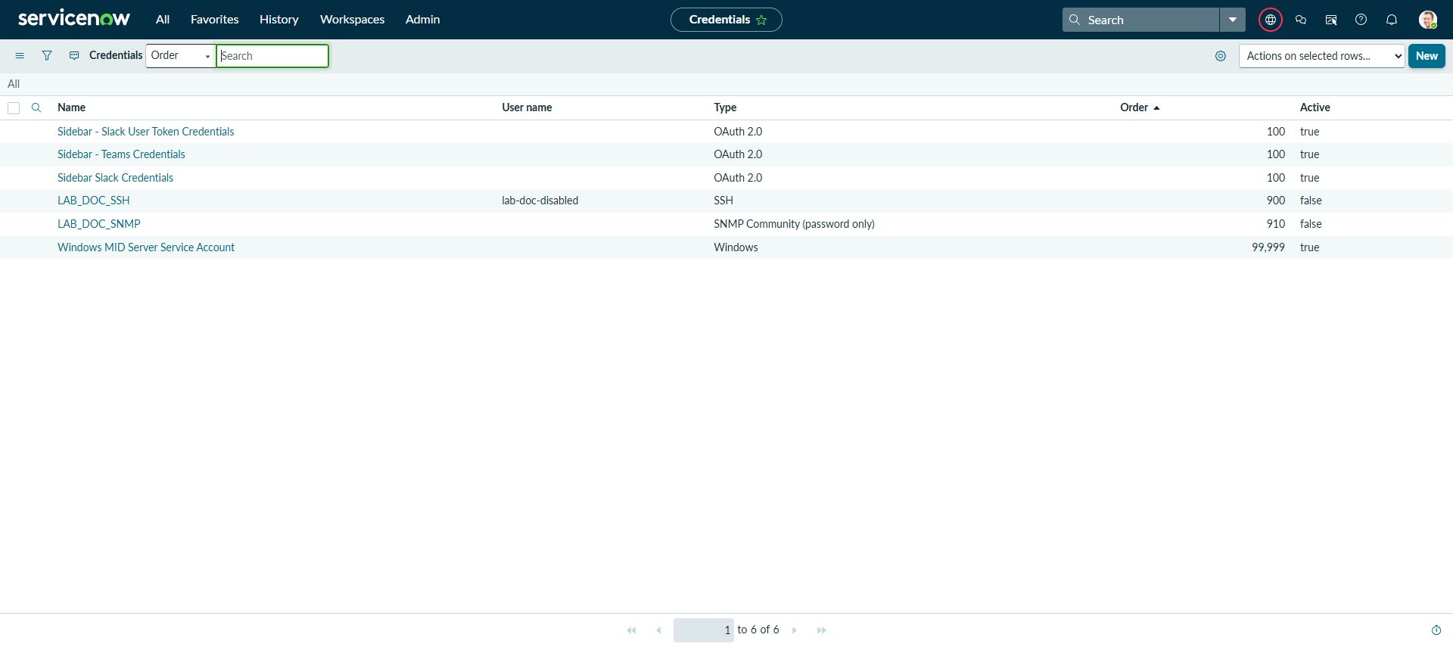Click the Credentials title pill
1453x647 pixels.
click(726, 20)
